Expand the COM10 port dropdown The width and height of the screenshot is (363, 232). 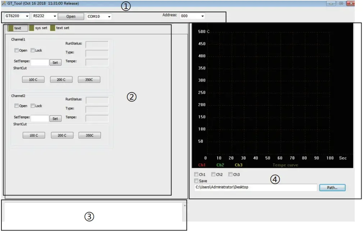point(99,16)
